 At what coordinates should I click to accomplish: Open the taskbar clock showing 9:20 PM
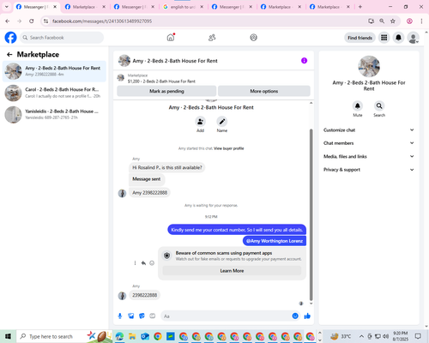pos(401,336)
